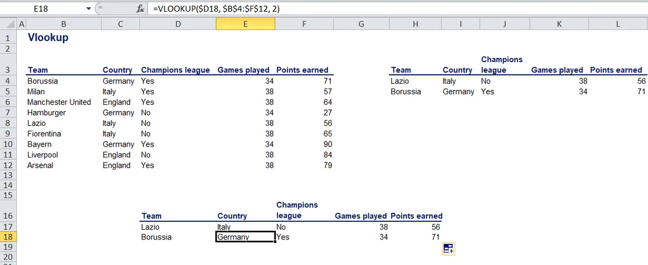Select the active Germany cell in row 18
The image size is (648, 265).
point(245,237)
